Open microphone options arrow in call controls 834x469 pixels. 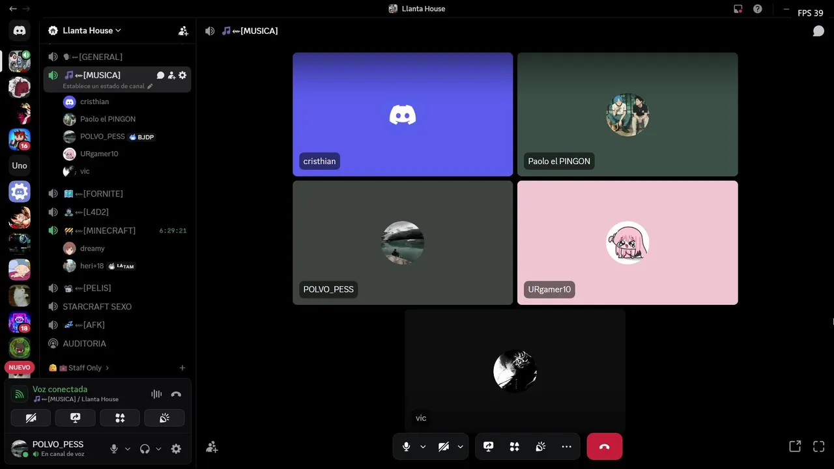pyautogui.click(x=423, y=447)
